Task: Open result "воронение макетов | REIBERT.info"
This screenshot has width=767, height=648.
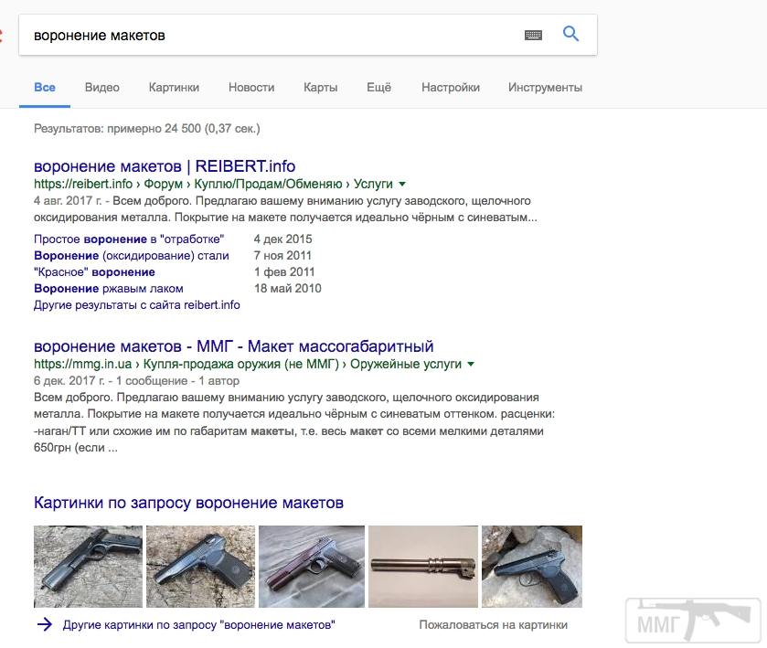Action: (165, 166)
